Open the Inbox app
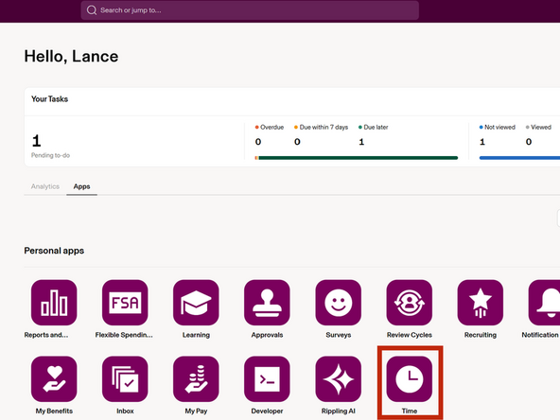The width and height of the screenshot is (560, 420). (x=125, y=379)
